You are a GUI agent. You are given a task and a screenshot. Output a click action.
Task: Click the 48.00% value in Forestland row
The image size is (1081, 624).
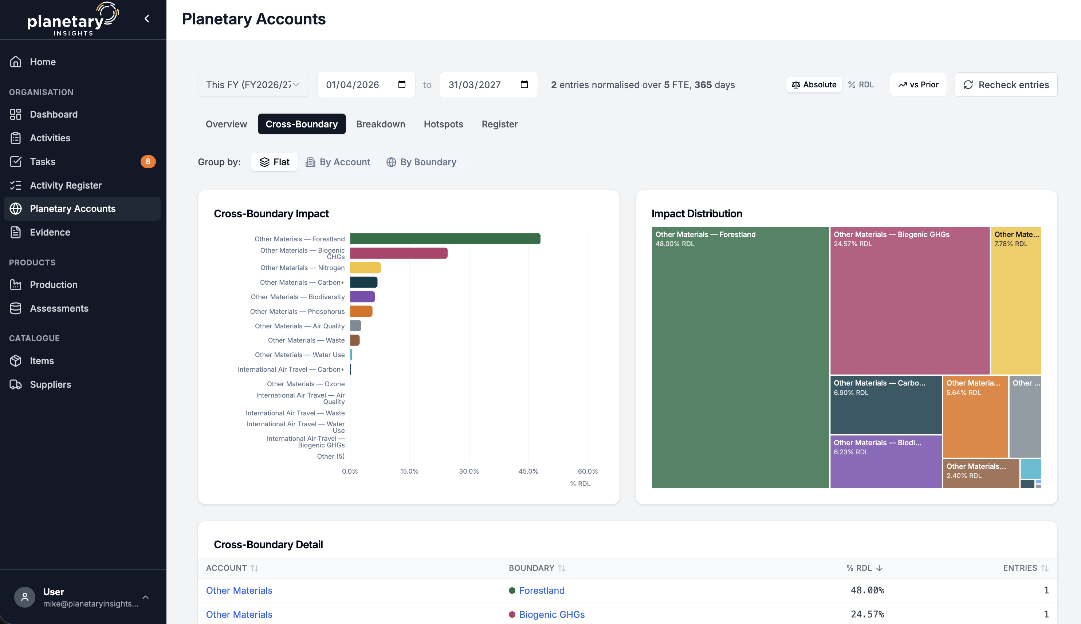click(x=867, y=590)
